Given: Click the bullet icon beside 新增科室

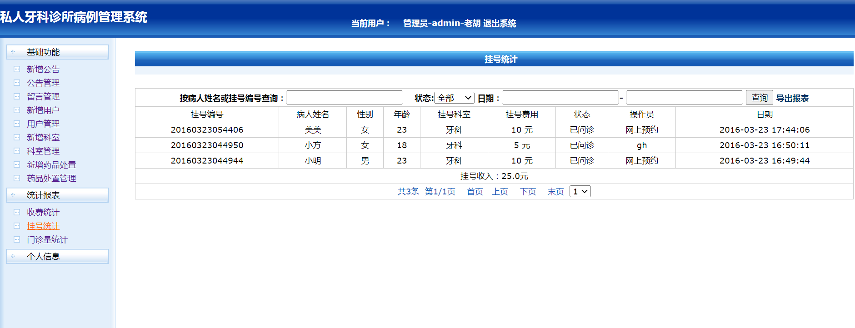Looking at the screenshot, I should click(17, 137).
